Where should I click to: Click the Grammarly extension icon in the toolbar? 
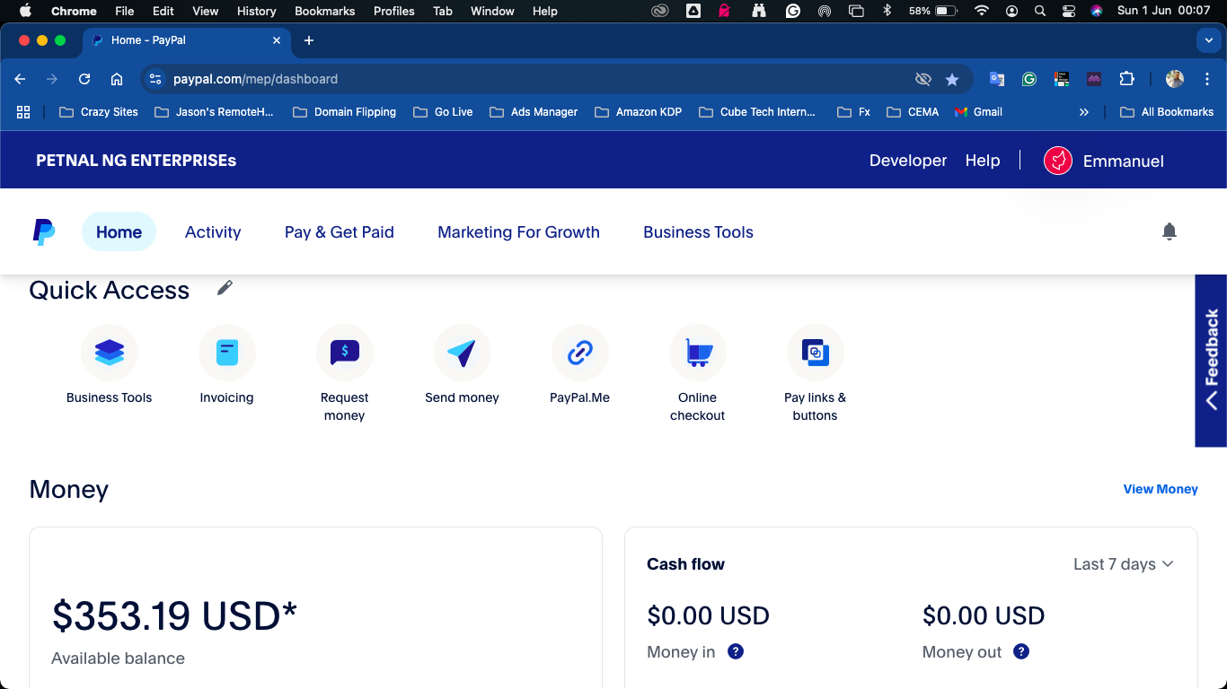(1029, 79)
